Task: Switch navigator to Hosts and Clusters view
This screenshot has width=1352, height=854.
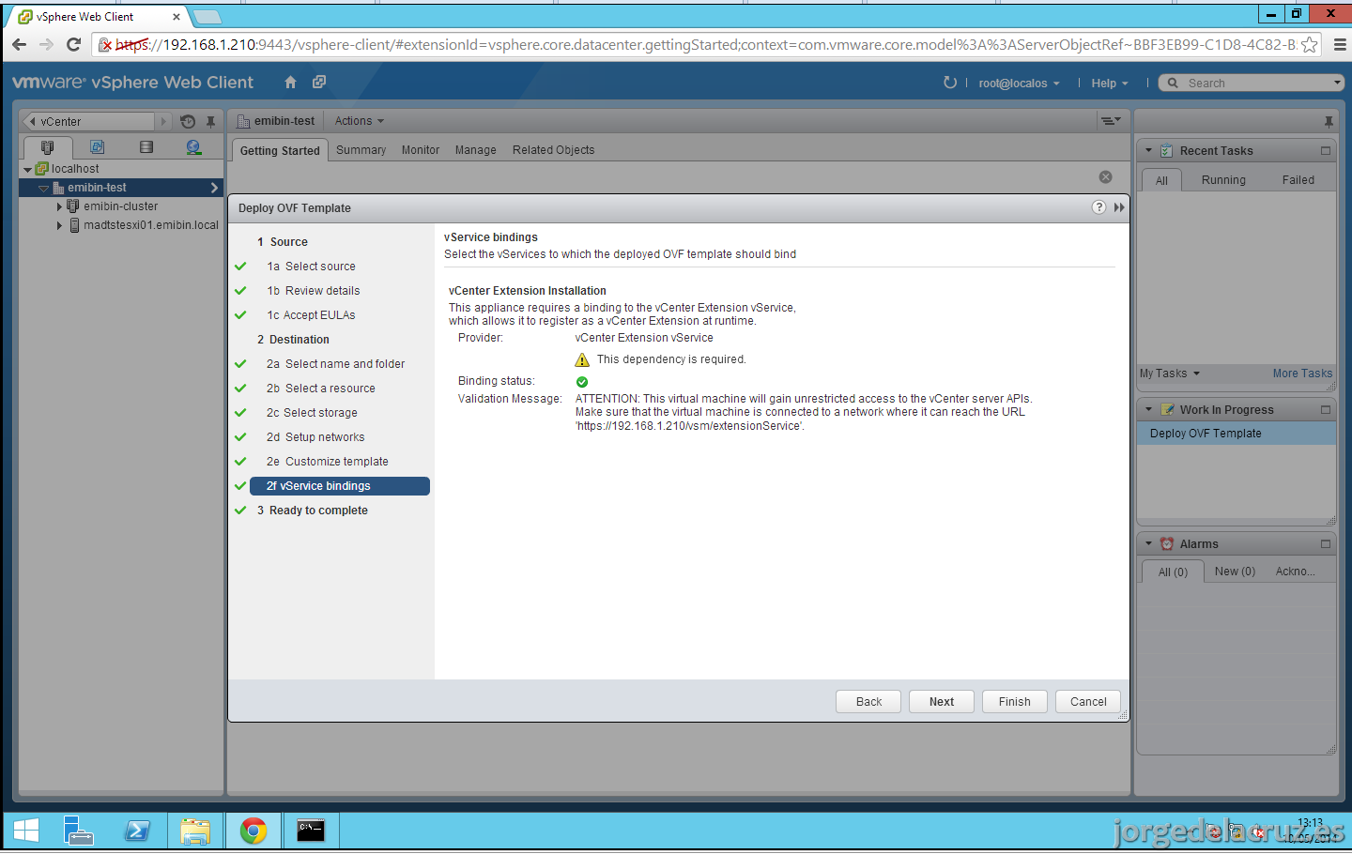Action: tap(48, 147)
